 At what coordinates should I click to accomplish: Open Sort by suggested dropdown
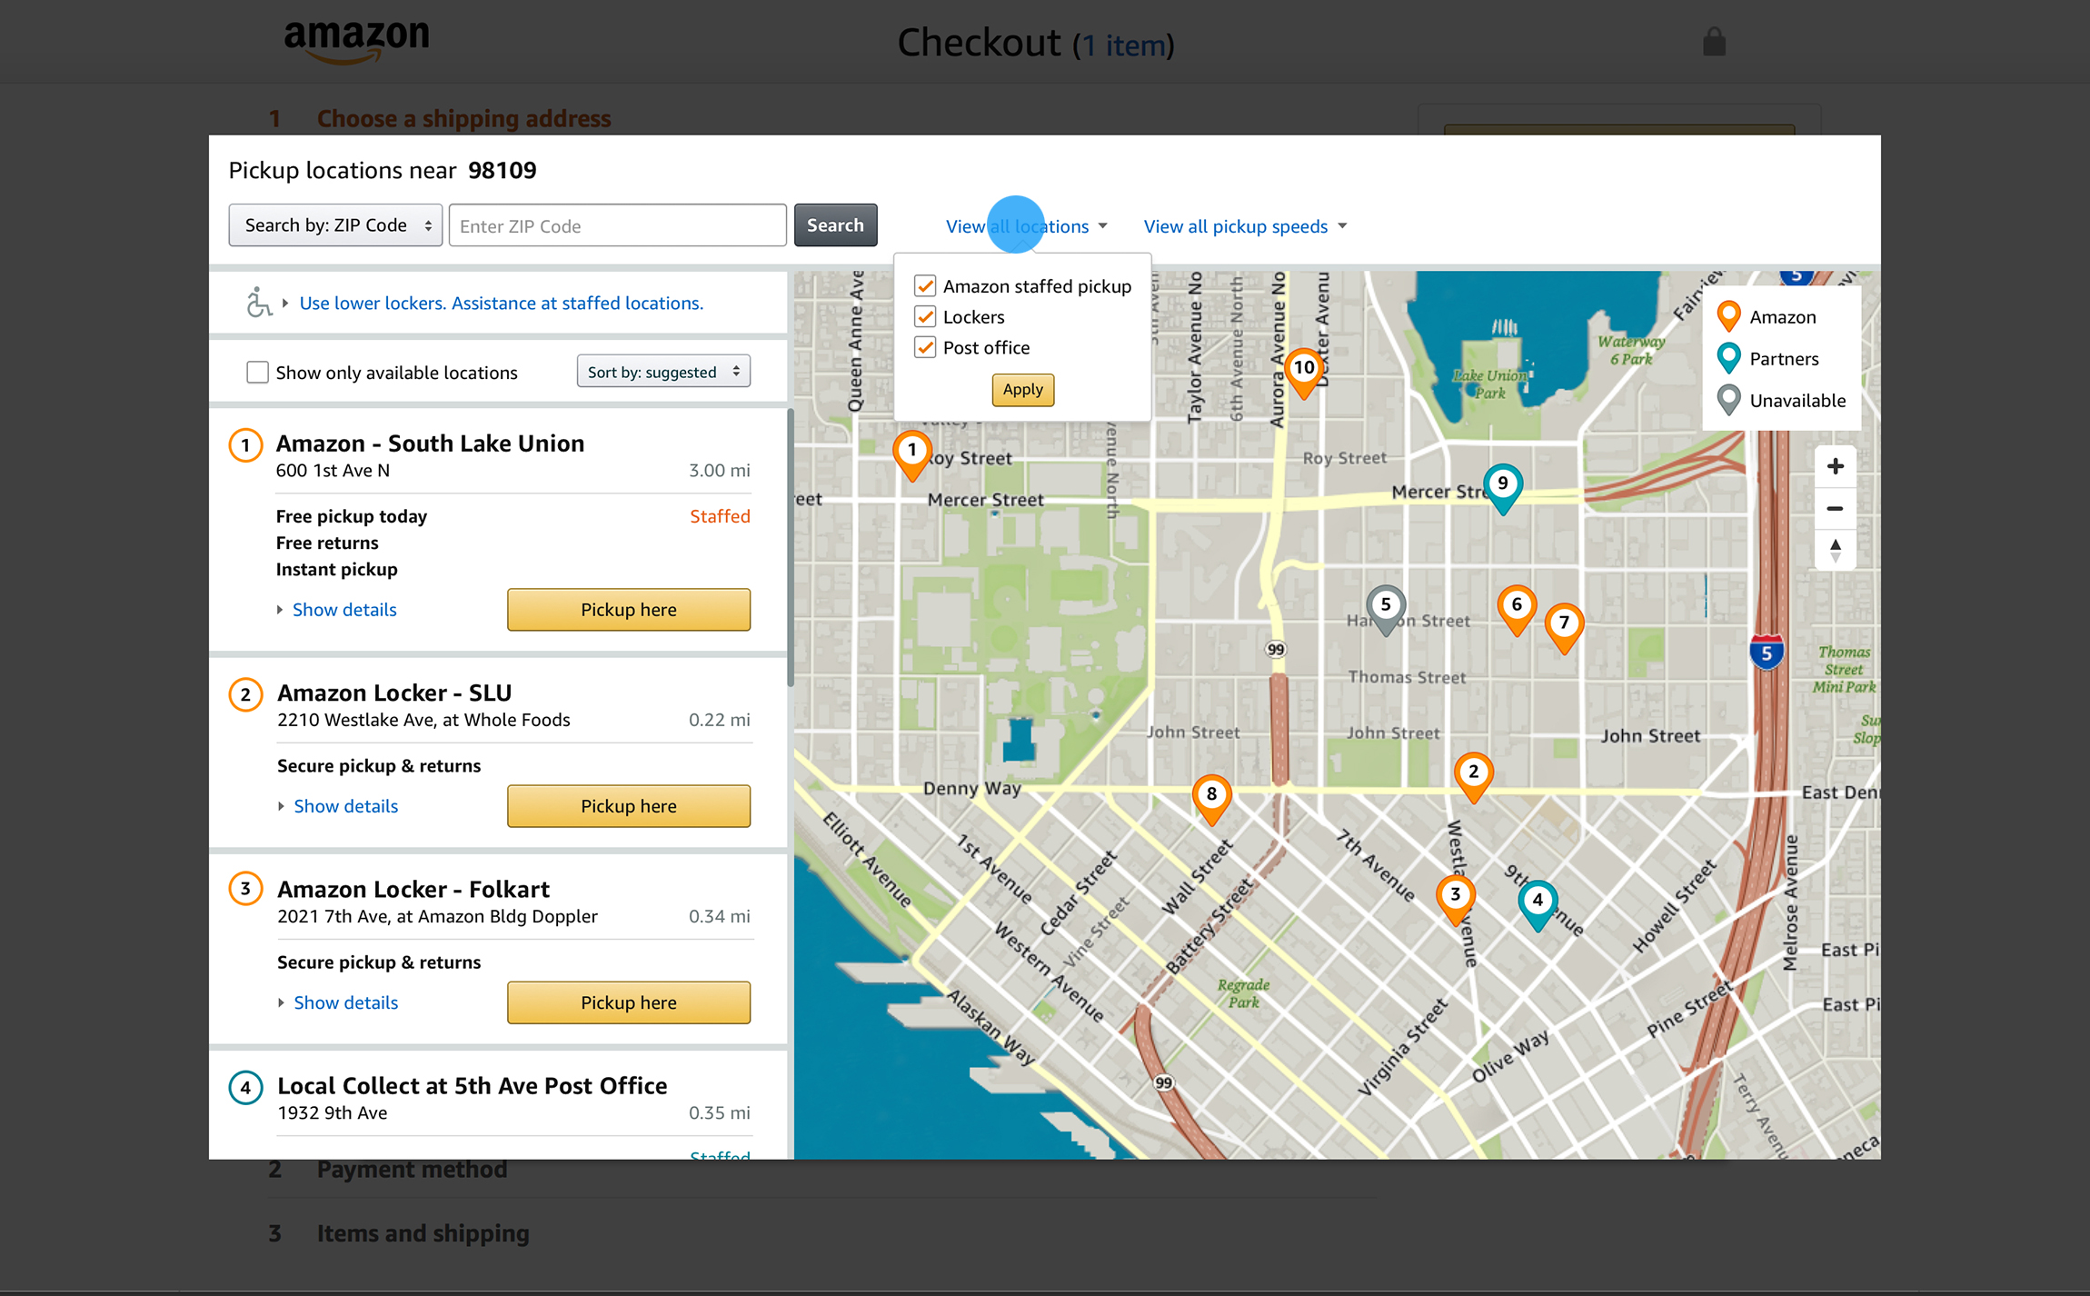[x=662, y=372]
